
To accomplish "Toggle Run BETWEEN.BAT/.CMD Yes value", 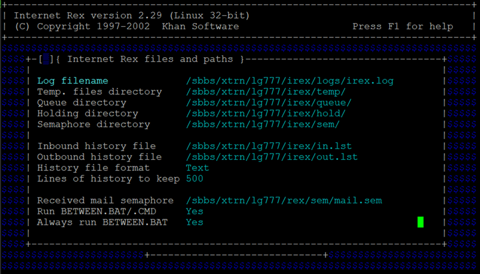I will 194,212.
